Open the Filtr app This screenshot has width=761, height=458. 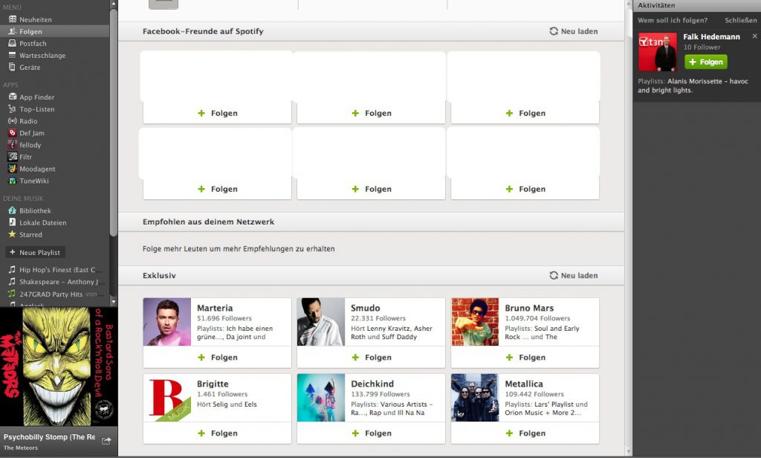[x=25, y=157]
